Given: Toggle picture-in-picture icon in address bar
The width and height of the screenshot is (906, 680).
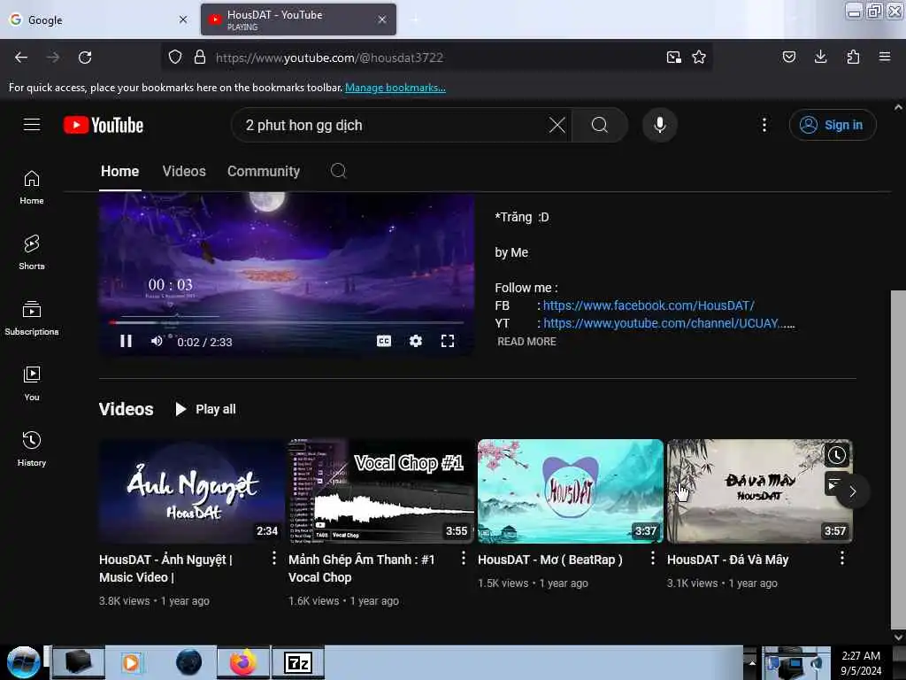Looking at the screenshot, I should 673,58.
